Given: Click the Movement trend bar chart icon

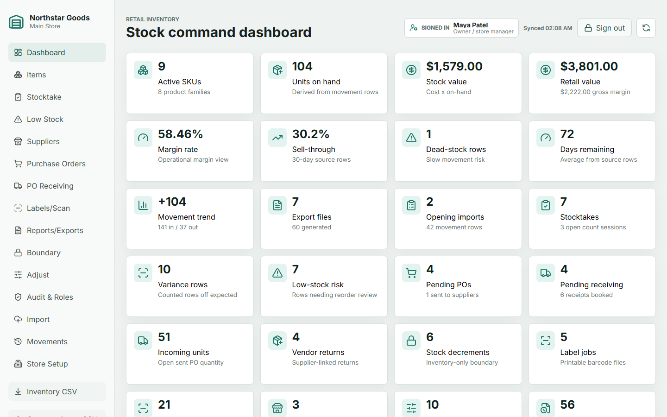Looking at the screenshot, I should (x=143, y=205).
